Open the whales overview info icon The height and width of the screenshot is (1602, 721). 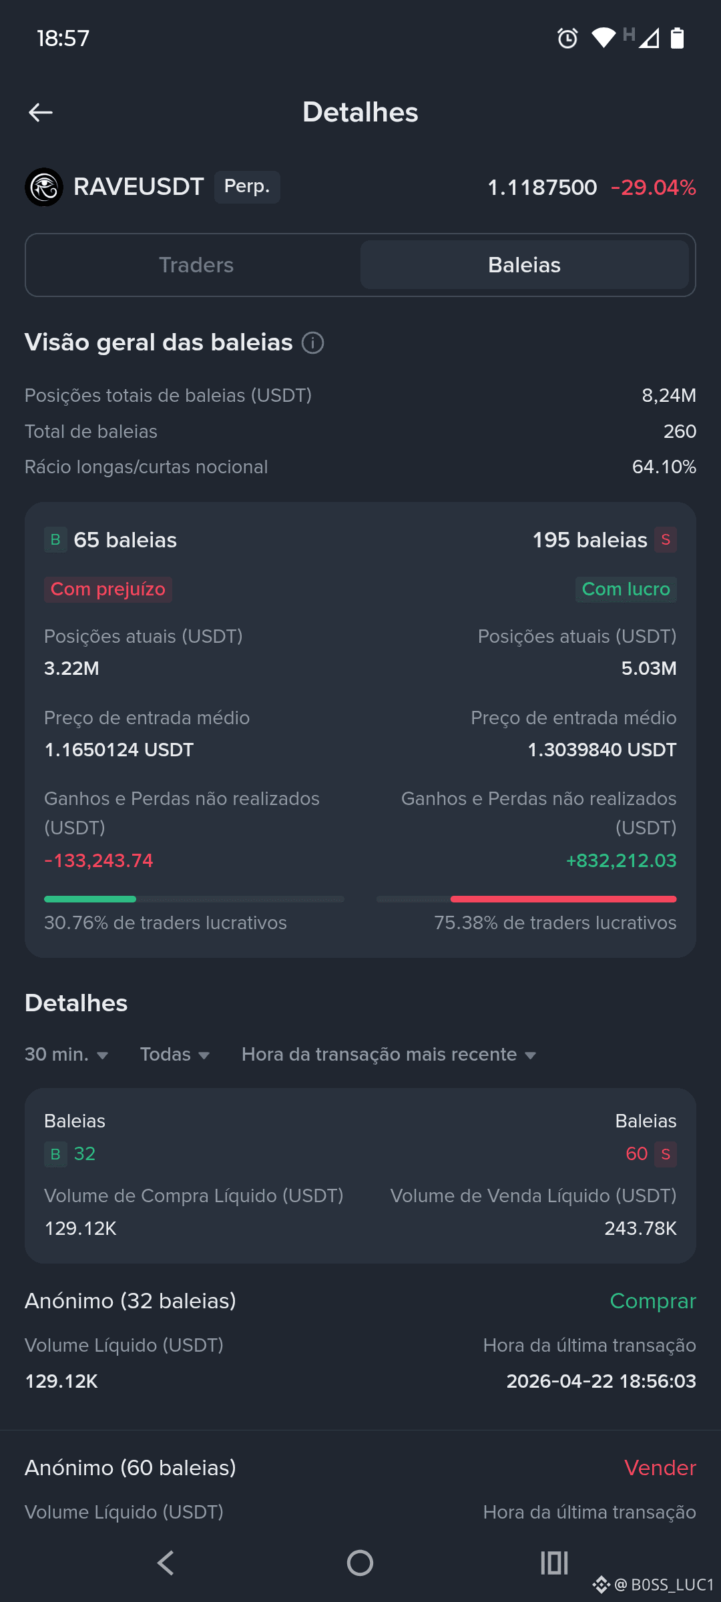pos(312,342)
